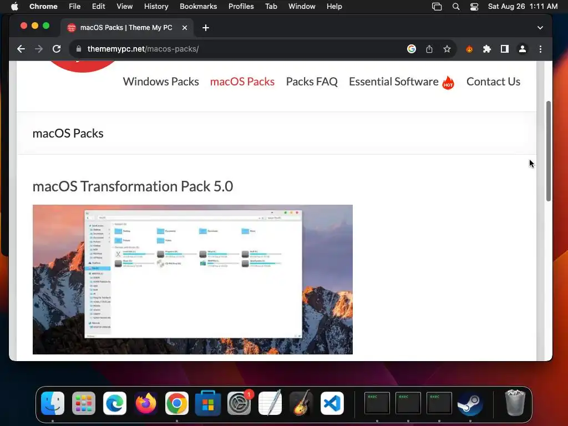The image size is (568, 426).
Task: Open the Chrome profile avatar
Action: pos(523,49)
